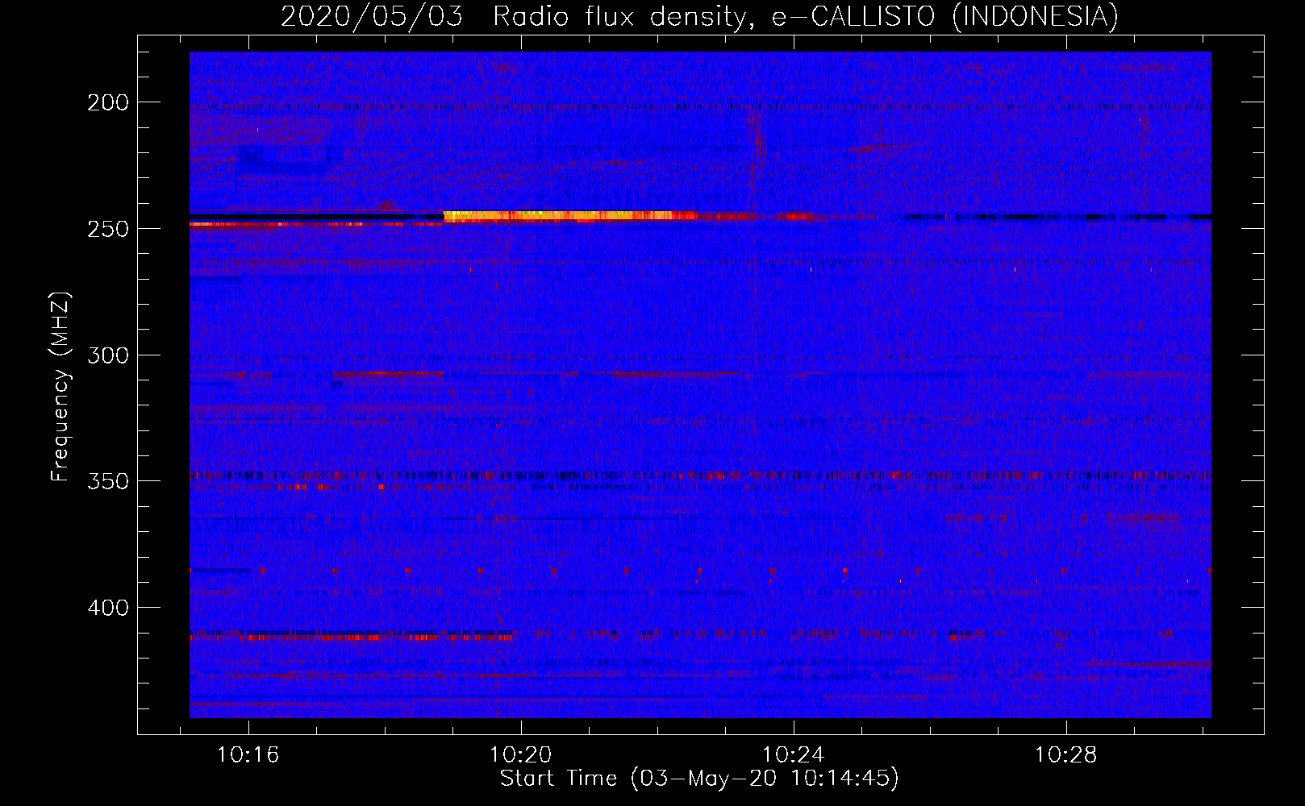This screenshot has height=806, width=1305.
Task: Click the 10:16 time tick label
Action: pos(248,755)
